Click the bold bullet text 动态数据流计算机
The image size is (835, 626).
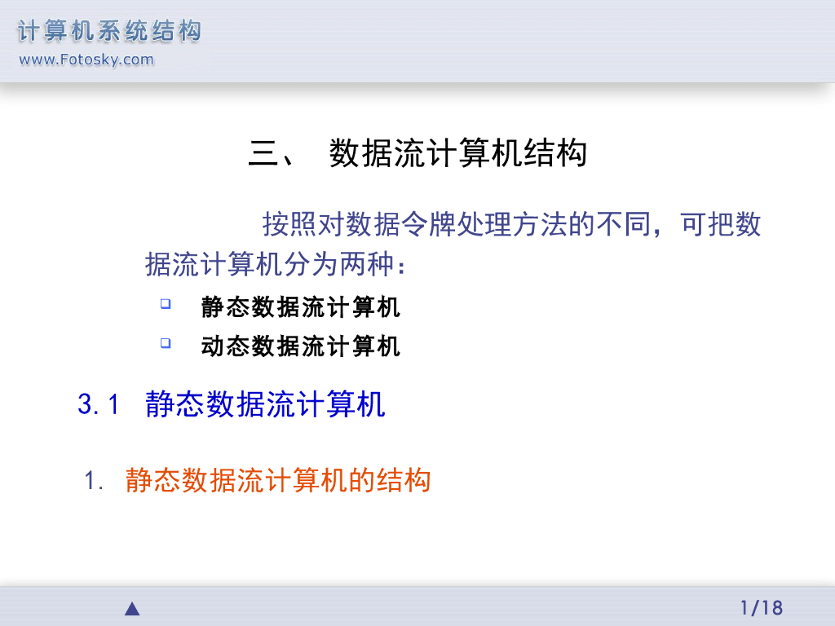tap(300, 346)
